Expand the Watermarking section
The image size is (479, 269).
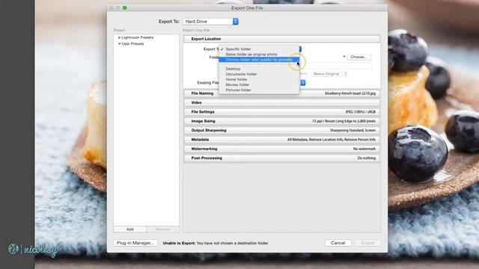point(281,149)
